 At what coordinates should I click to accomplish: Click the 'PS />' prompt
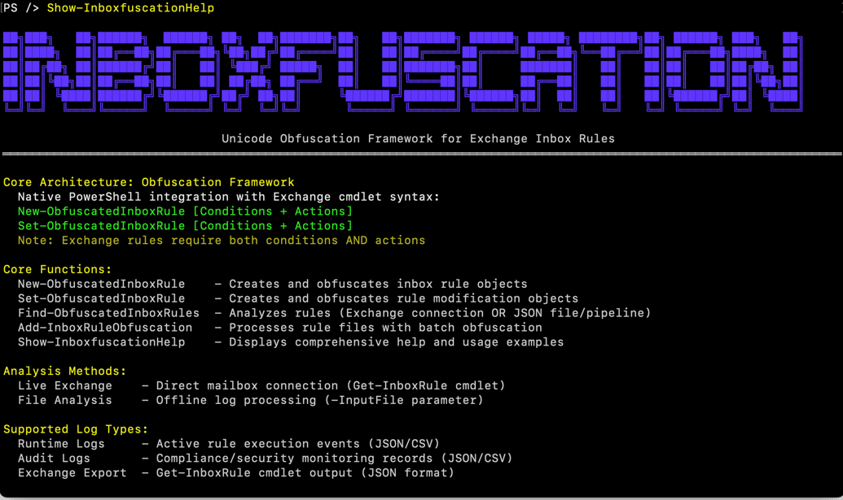point(21,8)
